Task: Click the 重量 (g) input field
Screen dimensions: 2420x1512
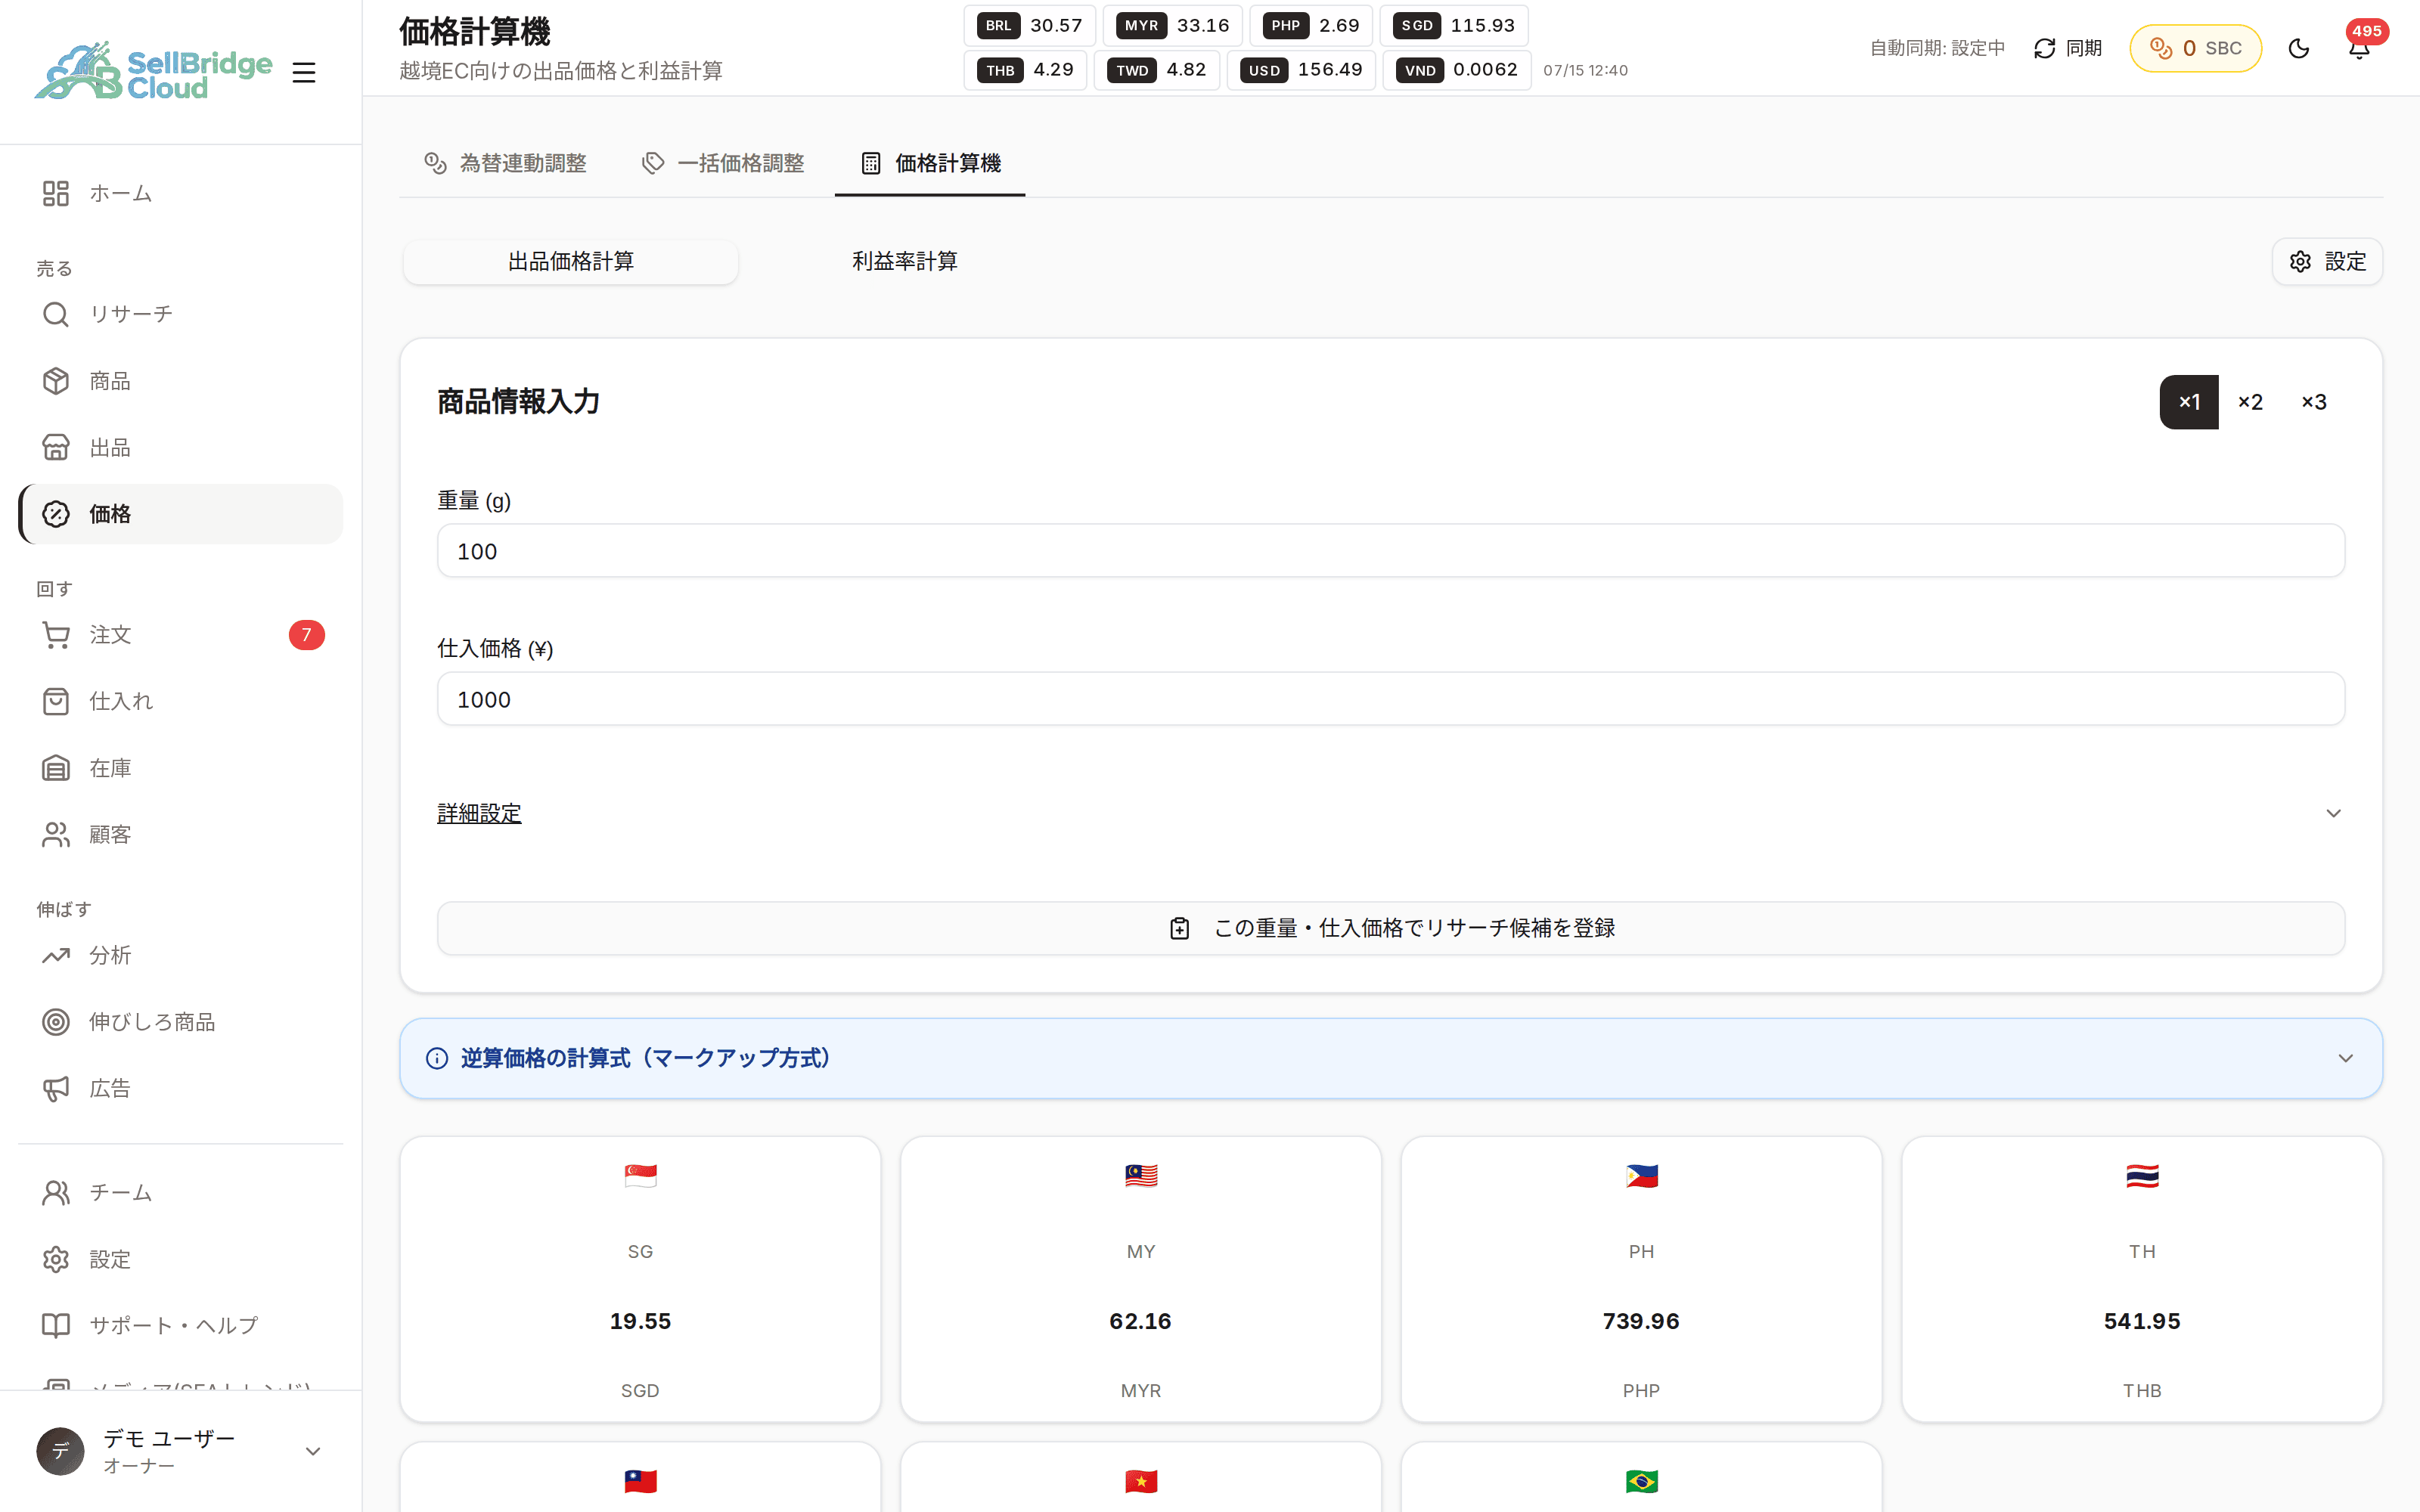Action: point(1391,551)
